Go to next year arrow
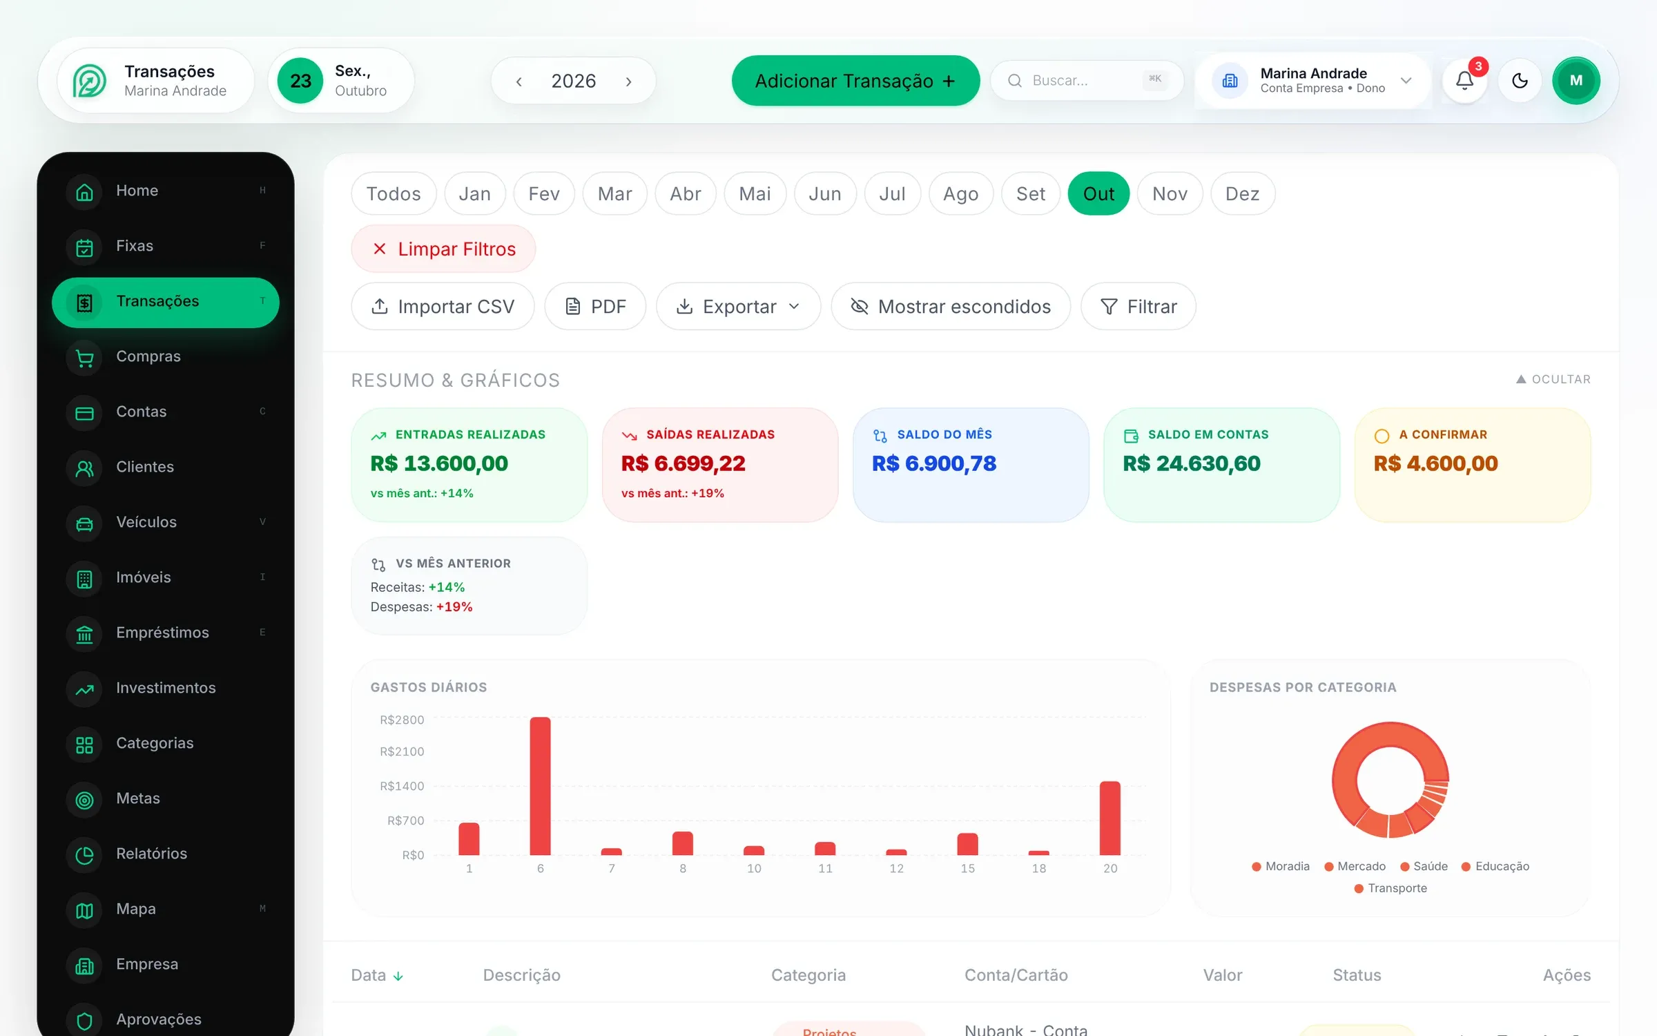Screen dimensions: 1657x1036 628,81
